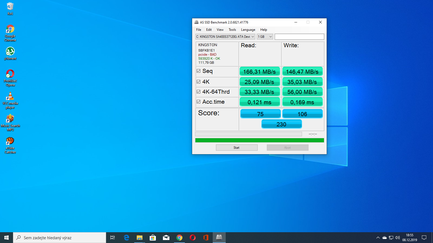Disable the Acc.time test checkbox
Screen dimensions: 433x243
coord(199,102)
